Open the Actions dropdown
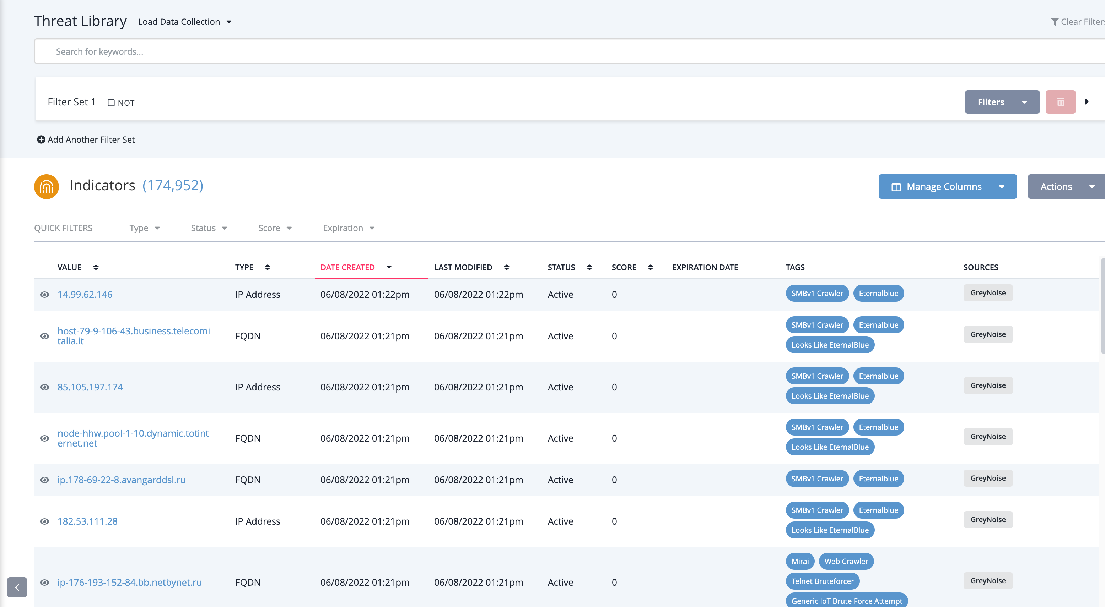Screen dimensions: 1105x607 [1066, 186]
